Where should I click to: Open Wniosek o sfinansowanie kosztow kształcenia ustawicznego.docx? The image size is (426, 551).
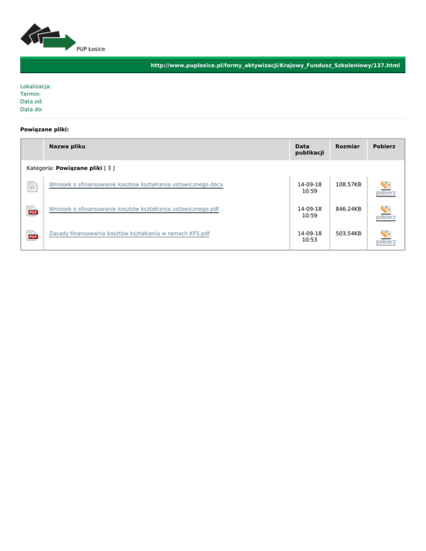136,184
